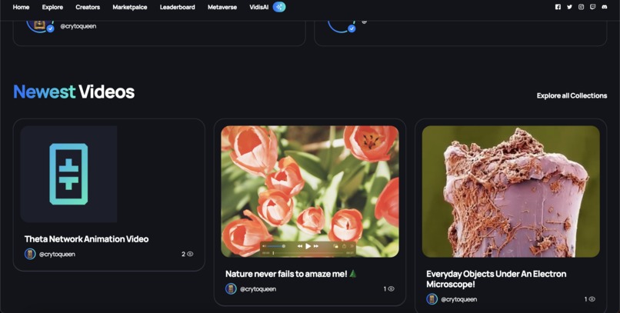Screen dimensions: 620x313
Task: Click the @crytoqueen handle in the top creator card
Action: (x=78, y=26)
